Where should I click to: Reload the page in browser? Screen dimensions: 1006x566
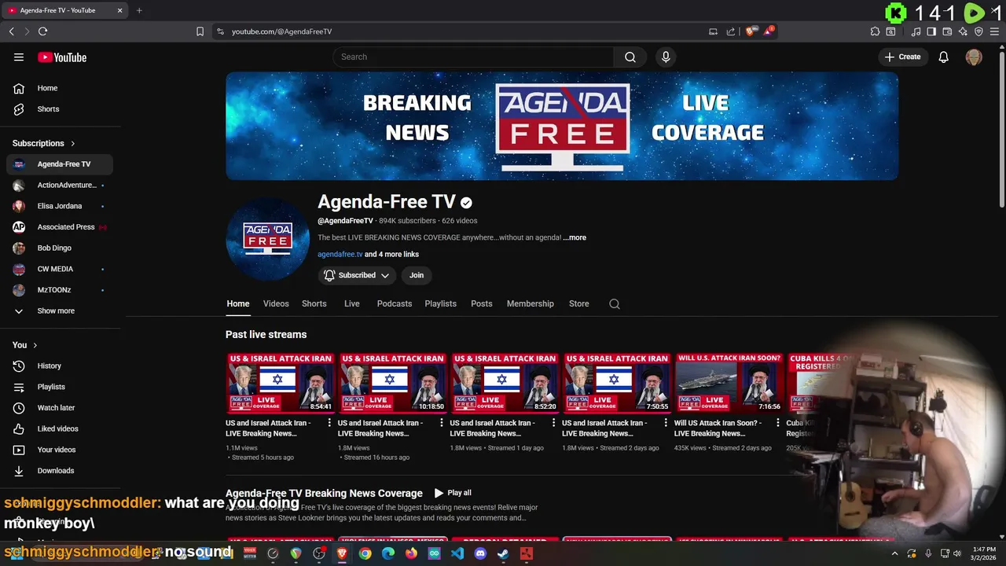(42, 31)
